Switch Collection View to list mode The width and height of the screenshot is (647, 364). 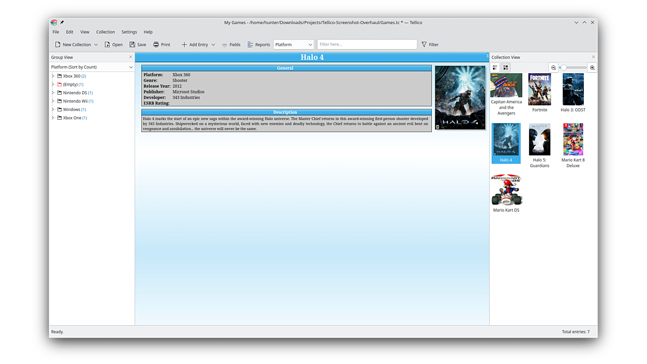pos(495,68)
